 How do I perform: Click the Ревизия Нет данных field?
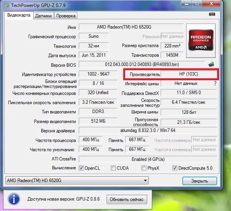point(172,36)
